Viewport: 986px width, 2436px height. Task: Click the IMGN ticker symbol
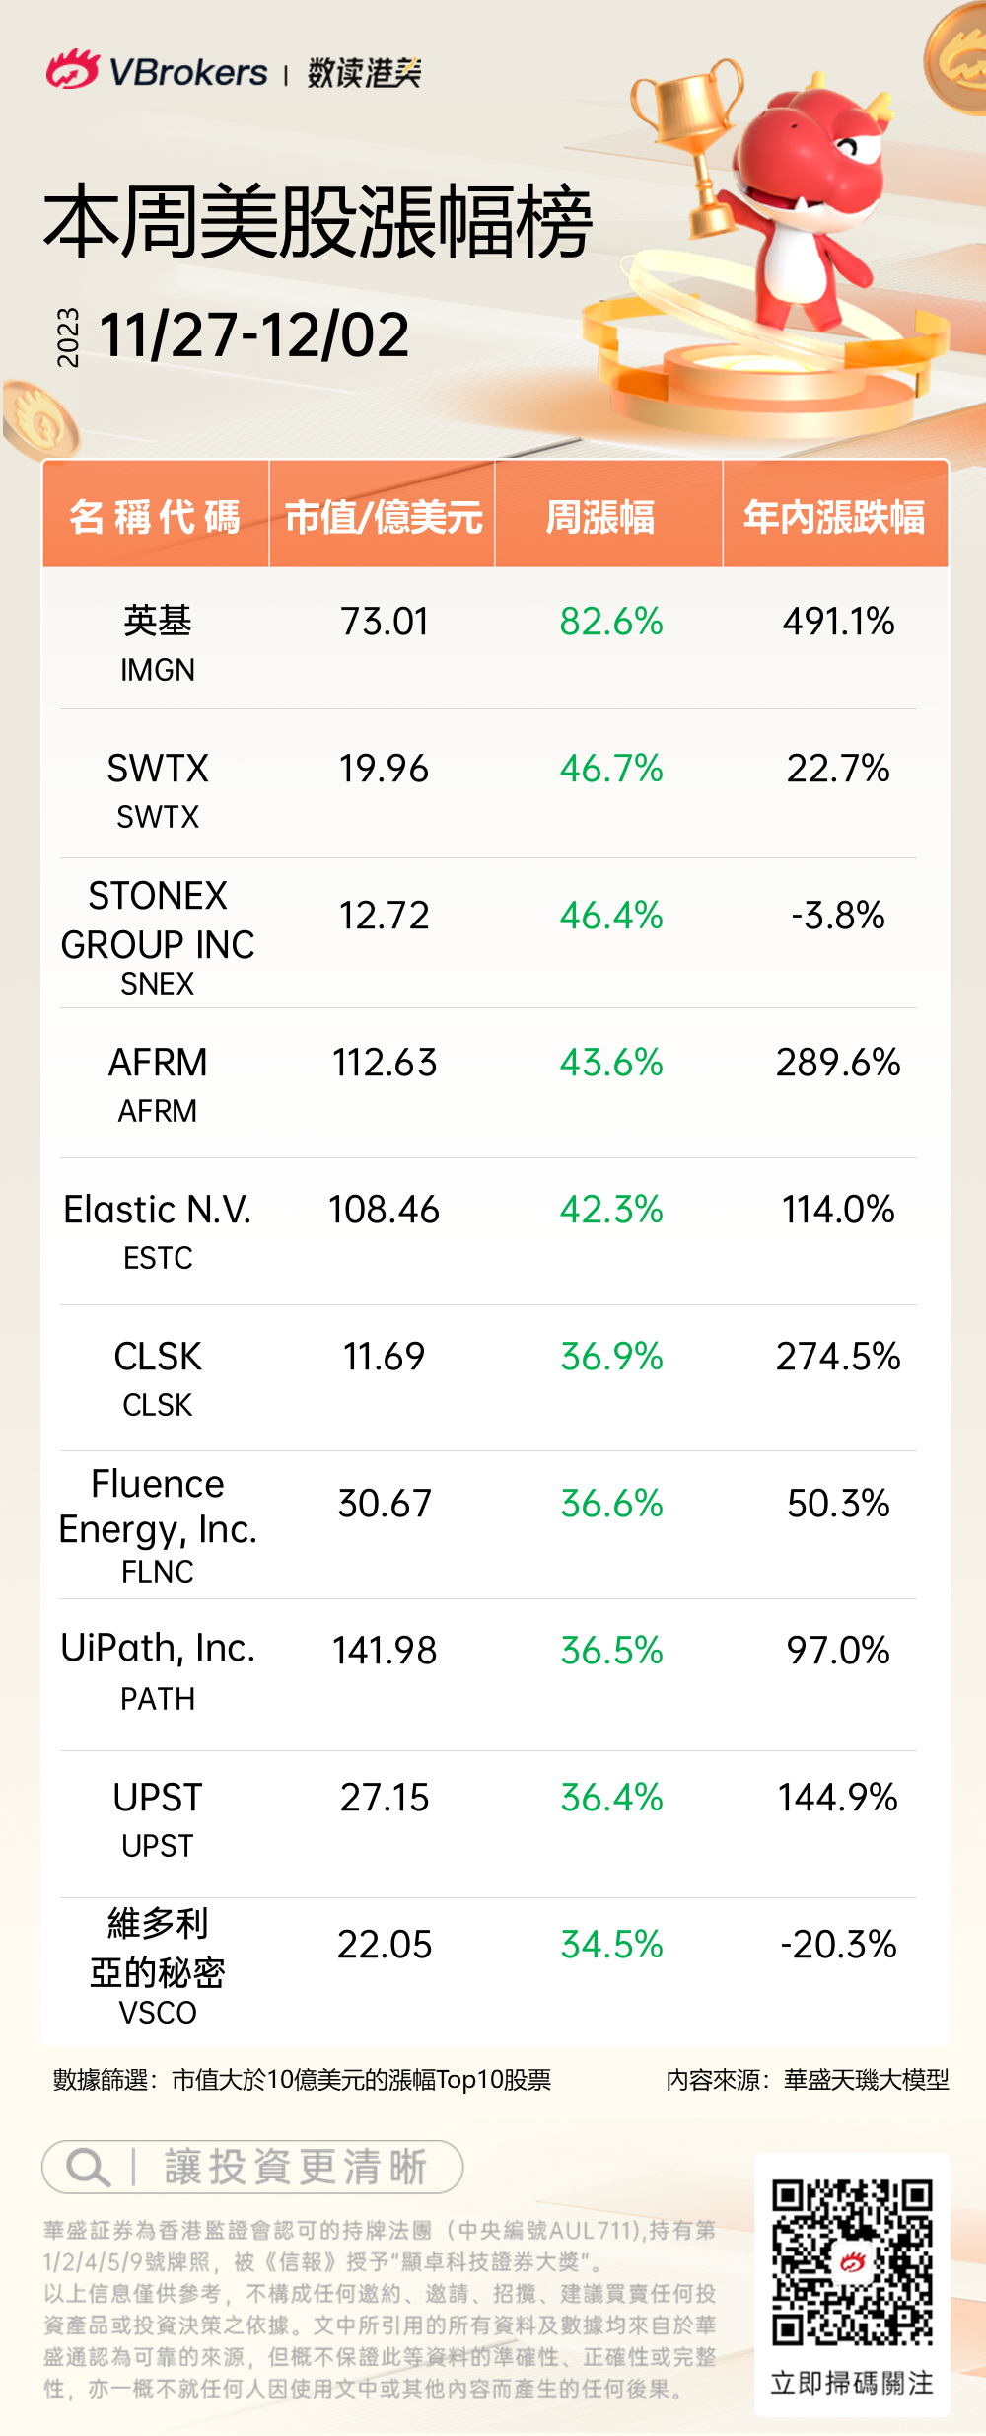pyautogui.click(x=158, y=670)
